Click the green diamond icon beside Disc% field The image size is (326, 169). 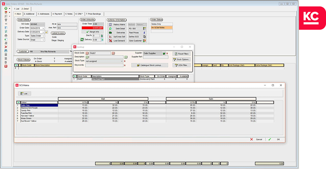[102, 36]
